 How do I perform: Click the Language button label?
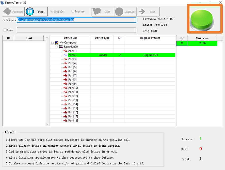[130, 12]
